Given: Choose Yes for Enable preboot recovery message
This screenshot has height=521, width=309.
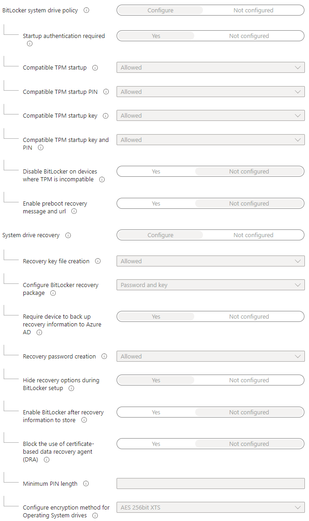Looking at the screenshot, I should 156,204.
